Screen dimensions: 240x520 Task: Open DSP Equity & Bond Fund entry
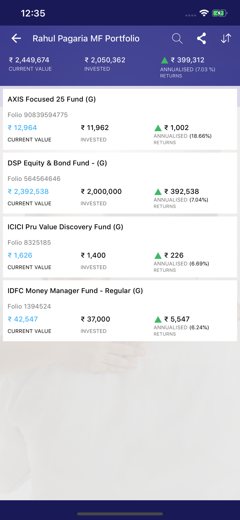pyautogui.click(x=57, y=163)
